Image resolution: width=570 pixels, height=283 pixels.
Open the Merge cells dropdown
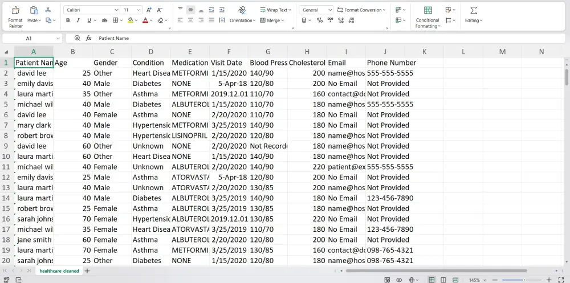pos(272,20)
